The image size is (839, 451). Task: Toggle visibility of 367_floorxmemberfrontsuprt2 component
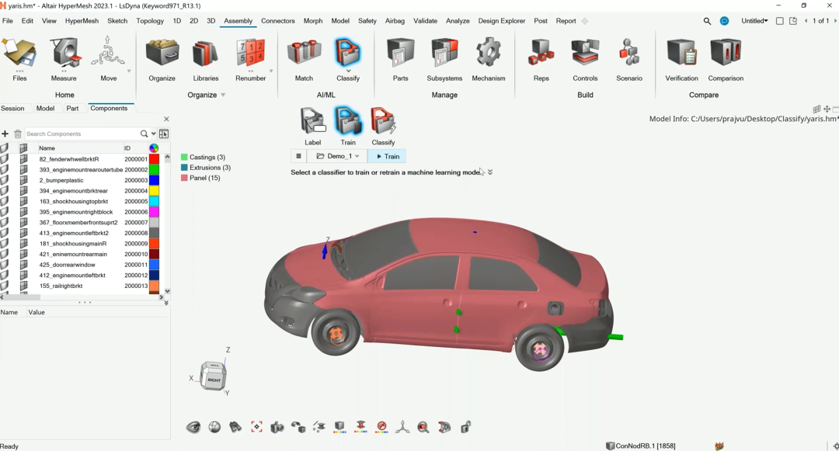point(5,222)
